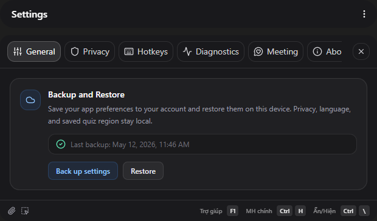
Task: Open the three-dot more options menu
Action: click(364, 14)
